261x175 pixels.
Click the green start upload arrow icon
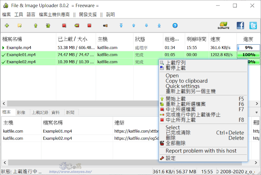[x=35, y=25]
